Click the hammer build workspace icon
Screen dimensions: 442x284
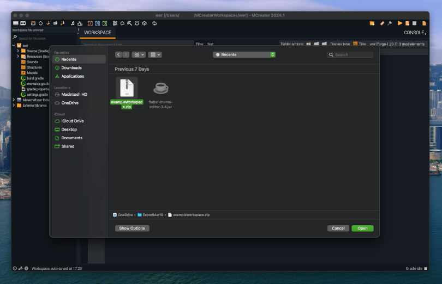pos(390,23)
